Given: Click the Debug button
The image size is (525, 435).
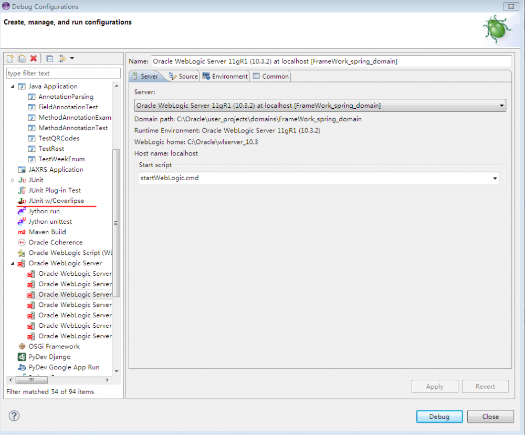Looking at the screenshot, I should click(439, 417).
